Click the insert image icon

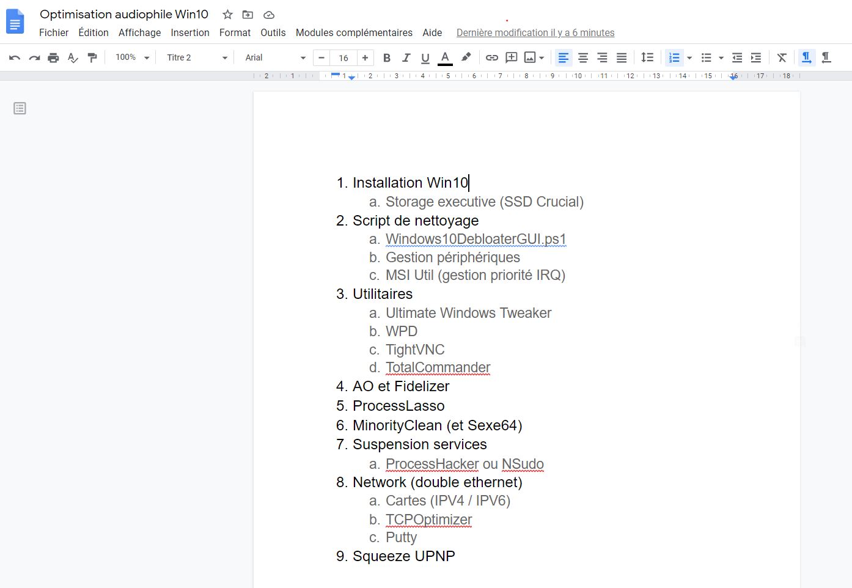pyautogui.click(x=530, y=57)
